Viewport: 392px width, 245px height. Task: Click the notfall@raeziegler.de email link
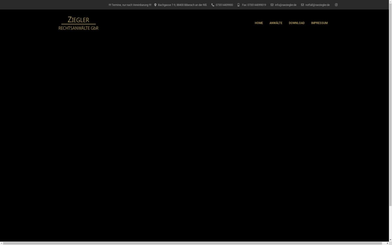coord(317,5)
